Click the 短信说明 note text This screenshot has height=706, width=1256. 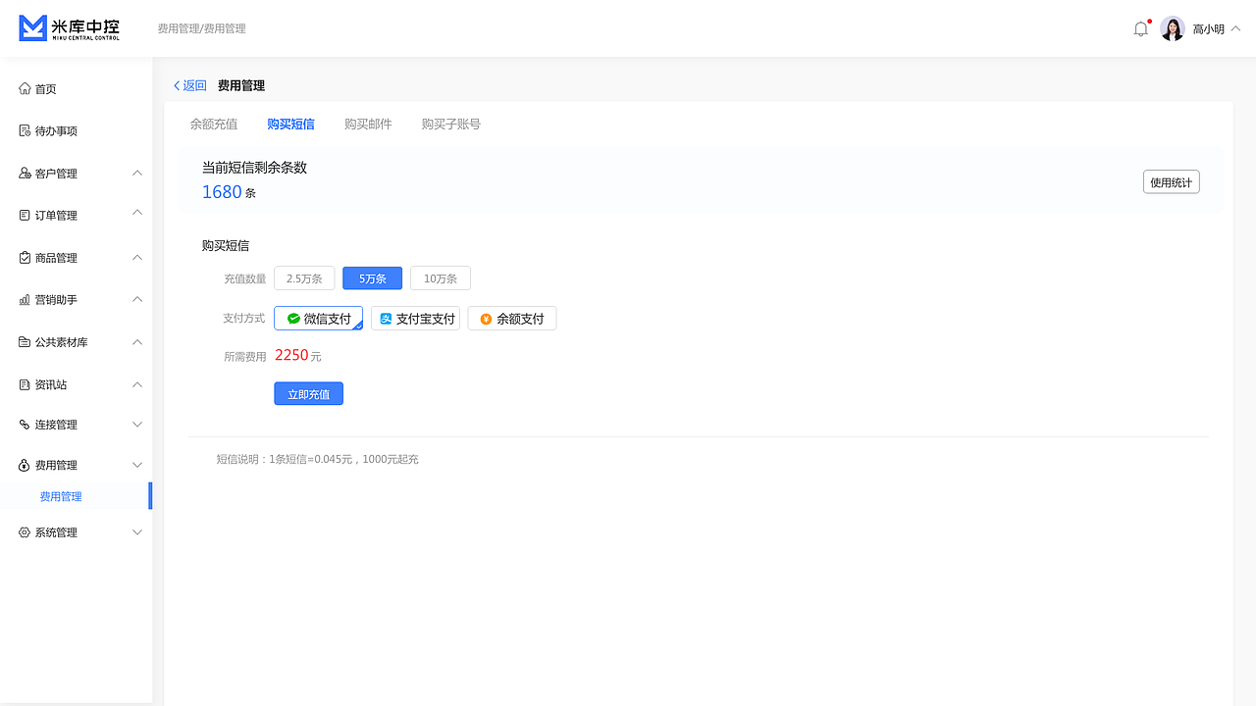click(317, 459)
